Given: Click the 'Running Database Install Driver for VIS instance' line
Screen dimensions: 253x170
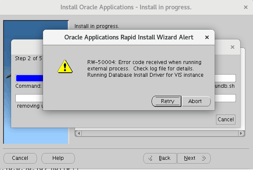Looking at the screenshot, I should [x=145, y=75].
